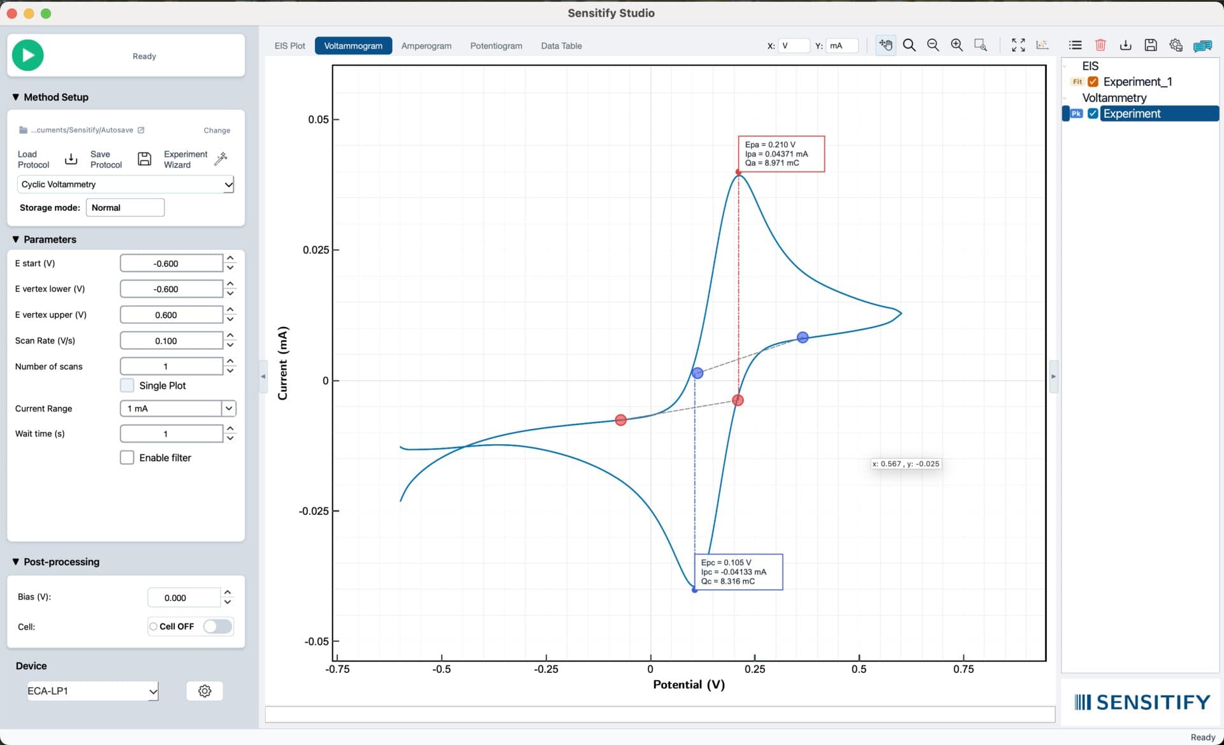This screenshot has height=745, width=1224.
Task: Increase the Wait time value
Action: (230, 429)
